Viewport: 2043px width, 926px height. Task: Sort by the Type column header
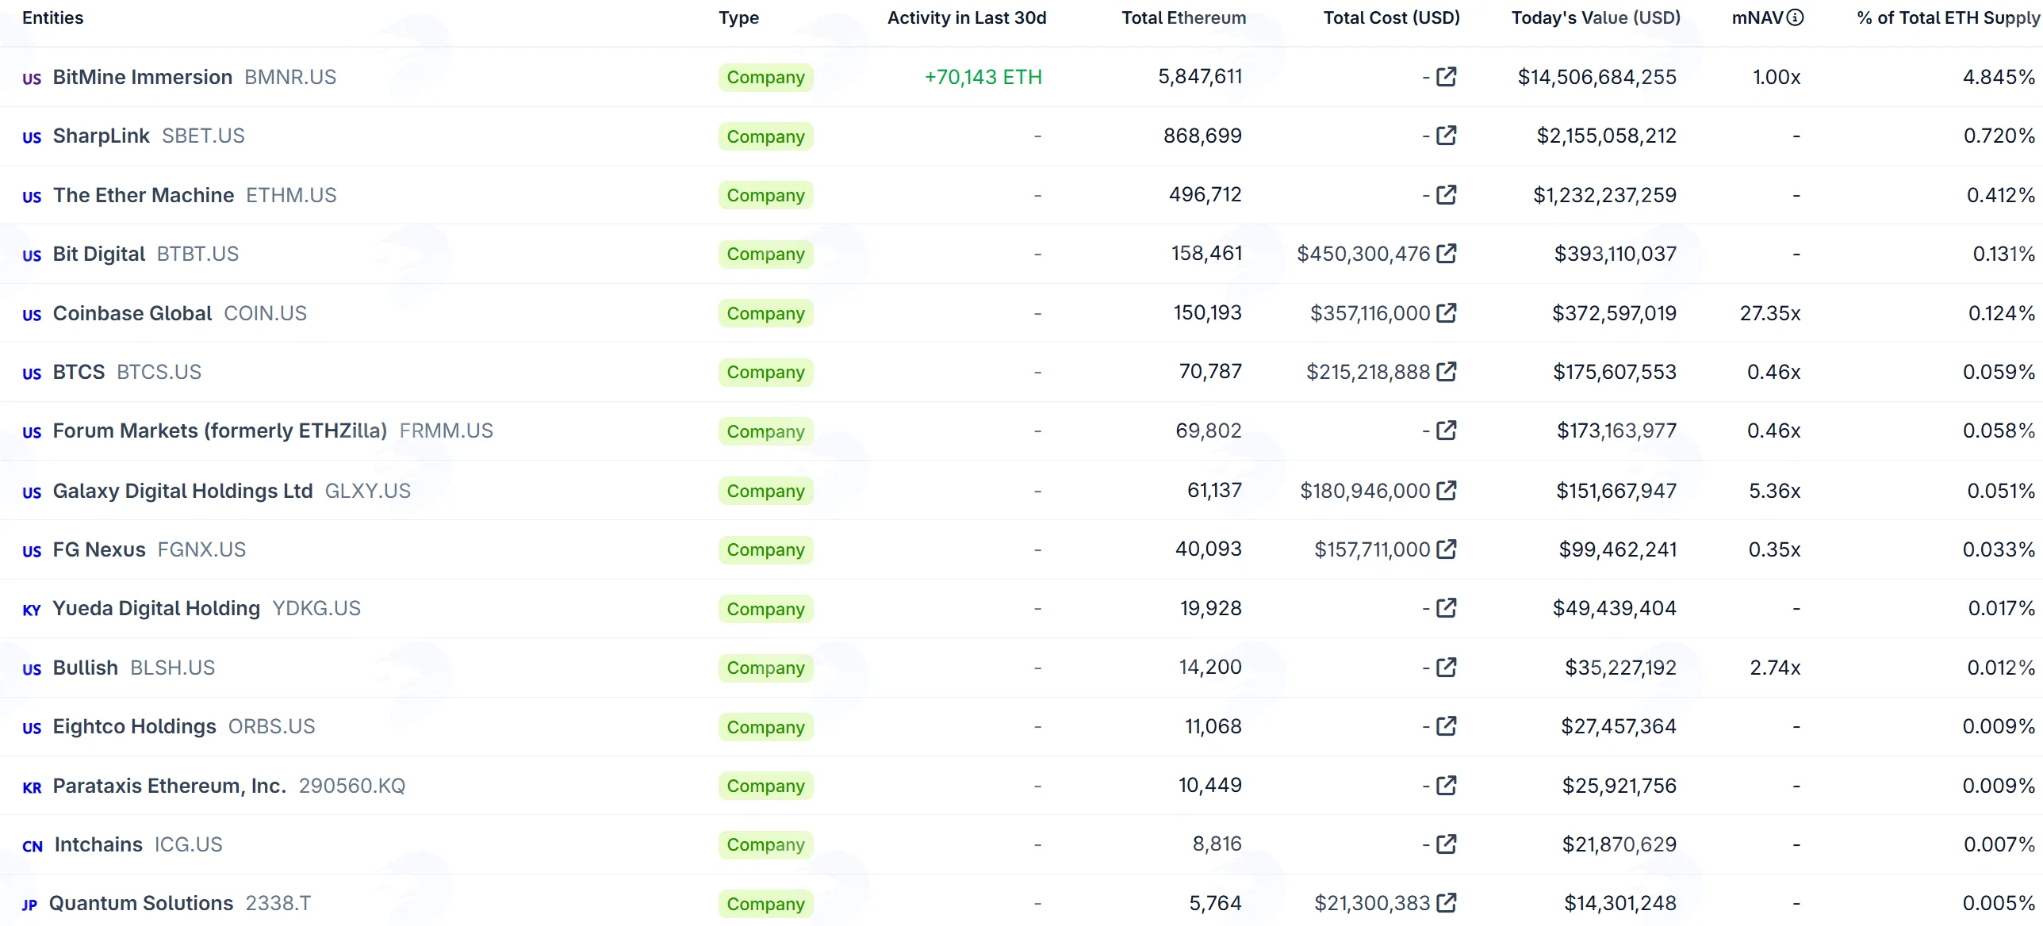coord(738,17)
